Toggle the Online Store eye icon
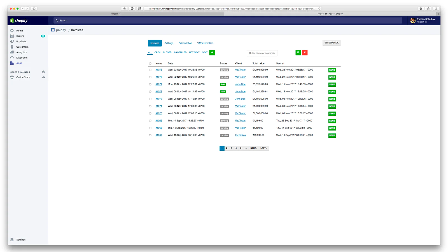Viewport: 448px width, 252px height. pos(43,77)
